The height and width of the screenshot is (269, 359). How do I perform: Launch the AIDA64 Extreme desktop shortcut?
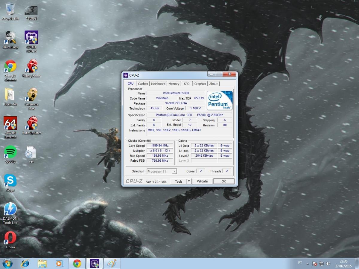pos(10,128)
